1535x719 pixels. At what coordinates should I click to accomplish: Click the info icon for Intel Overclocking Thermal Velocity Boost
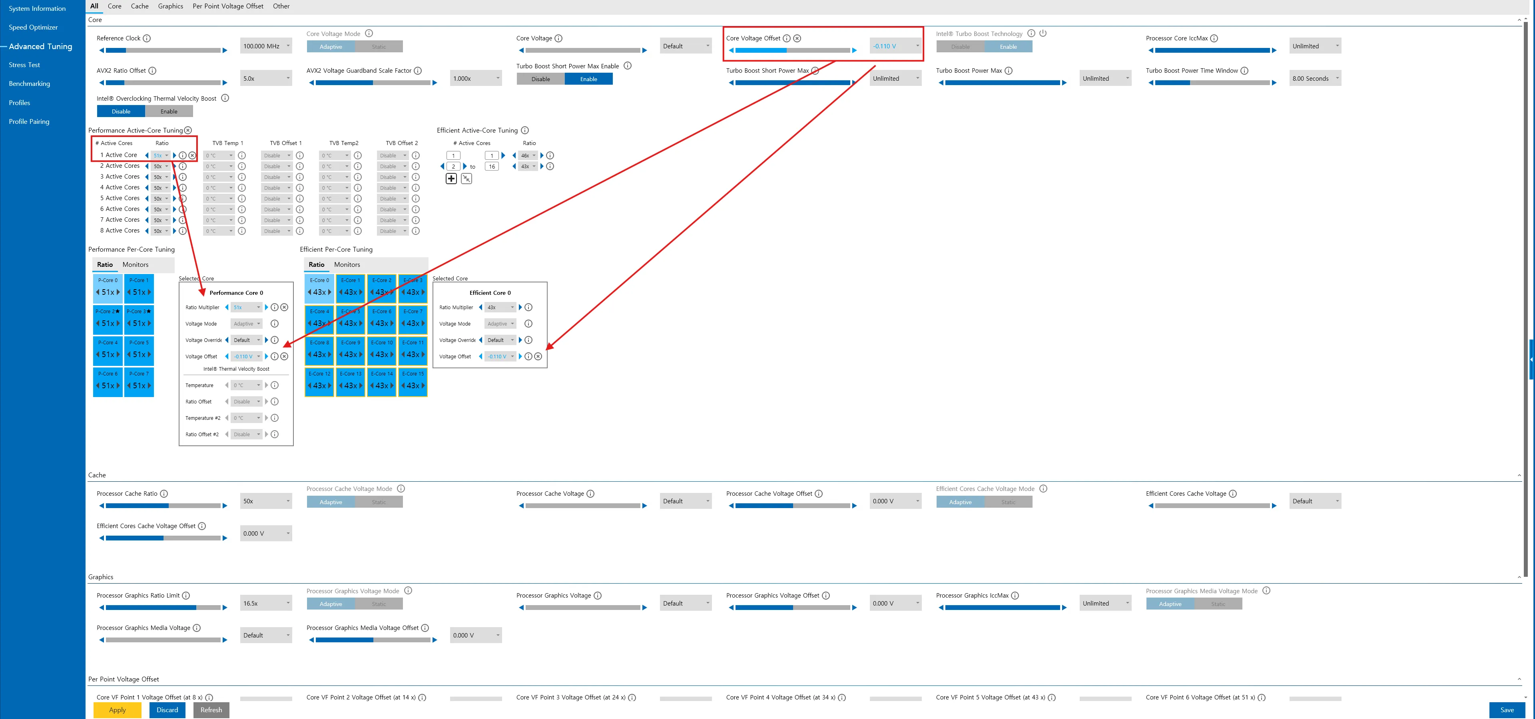coord(225,98)
